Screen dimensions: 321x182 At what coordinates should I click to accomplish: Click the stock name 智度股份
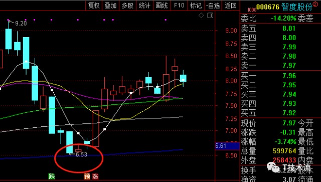pos(297,7)
